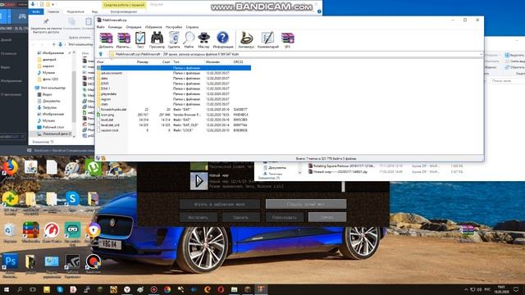The width and height of the screenshot is (525, 295).
Task: Open the Файл menu in WinRAR
Action: (100, 27)
